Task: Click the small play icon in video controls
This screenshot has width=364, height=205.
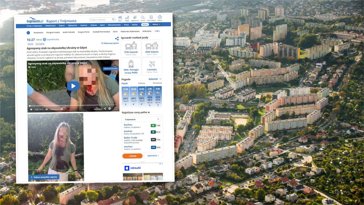Action: pos(31,109)
